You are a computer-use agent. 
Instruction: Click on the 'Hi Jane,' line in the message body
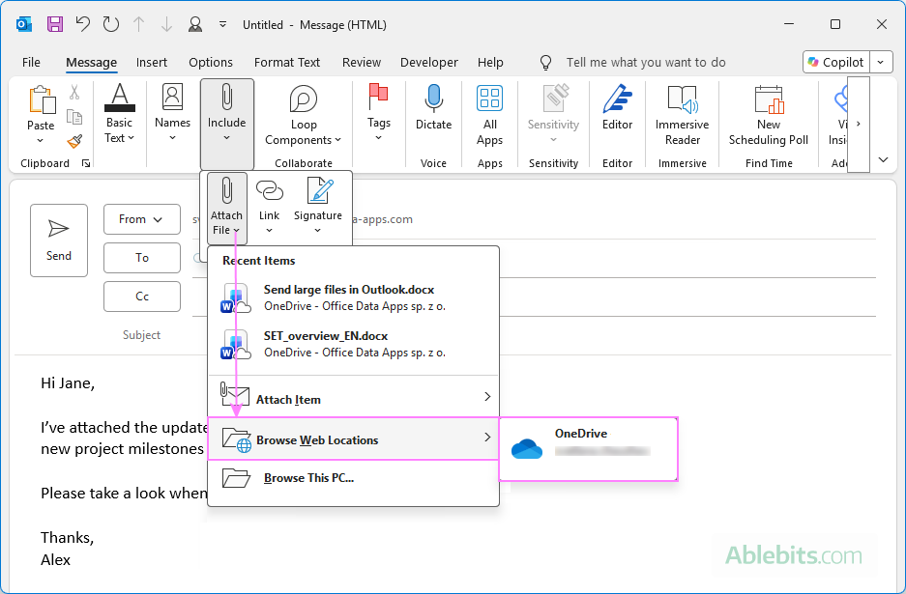[x=68, y=383]
